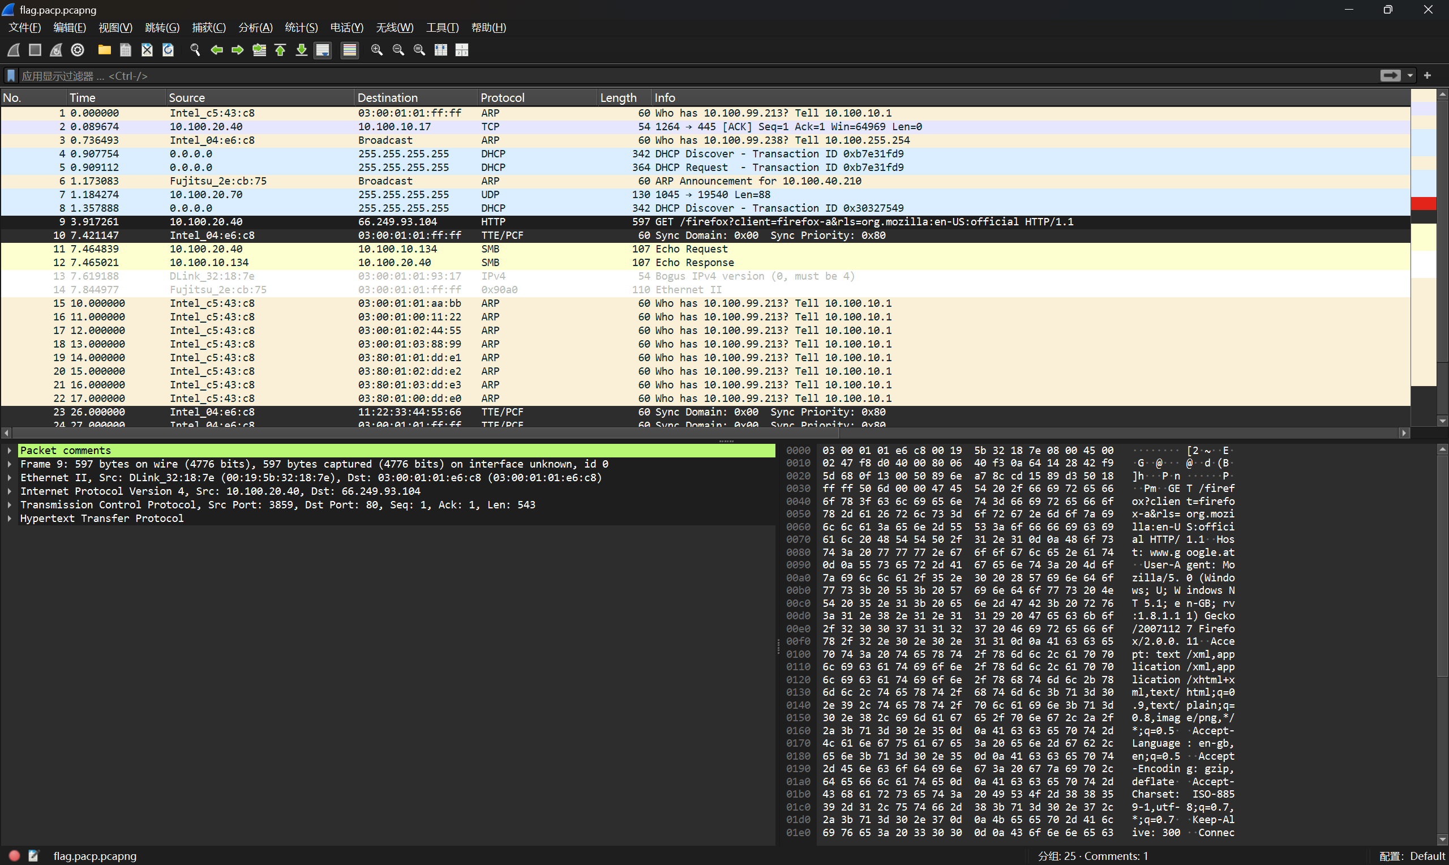Go to a specified packet number
The width and height of the screenshot is (1449, 865).
click(259, 50)
